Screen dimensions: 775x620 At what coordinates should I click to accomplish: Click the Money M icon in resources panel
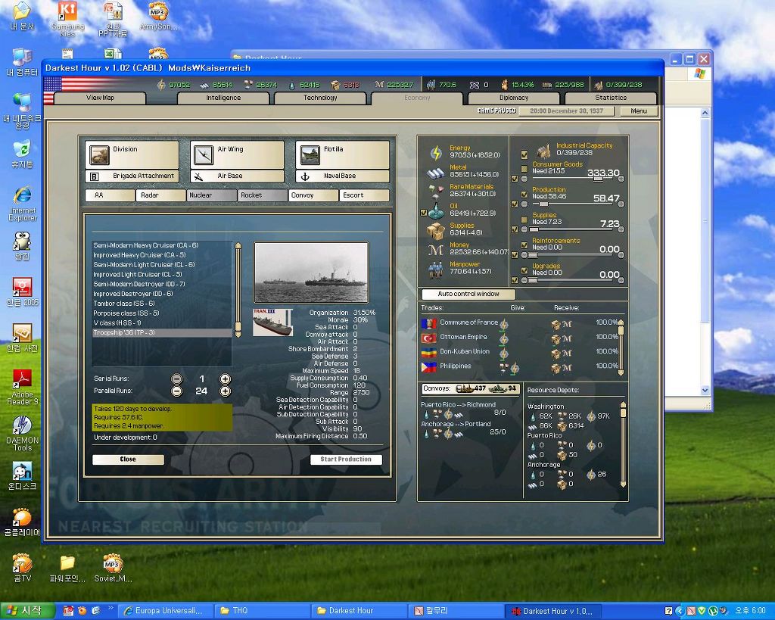click(x=435, y=250)
